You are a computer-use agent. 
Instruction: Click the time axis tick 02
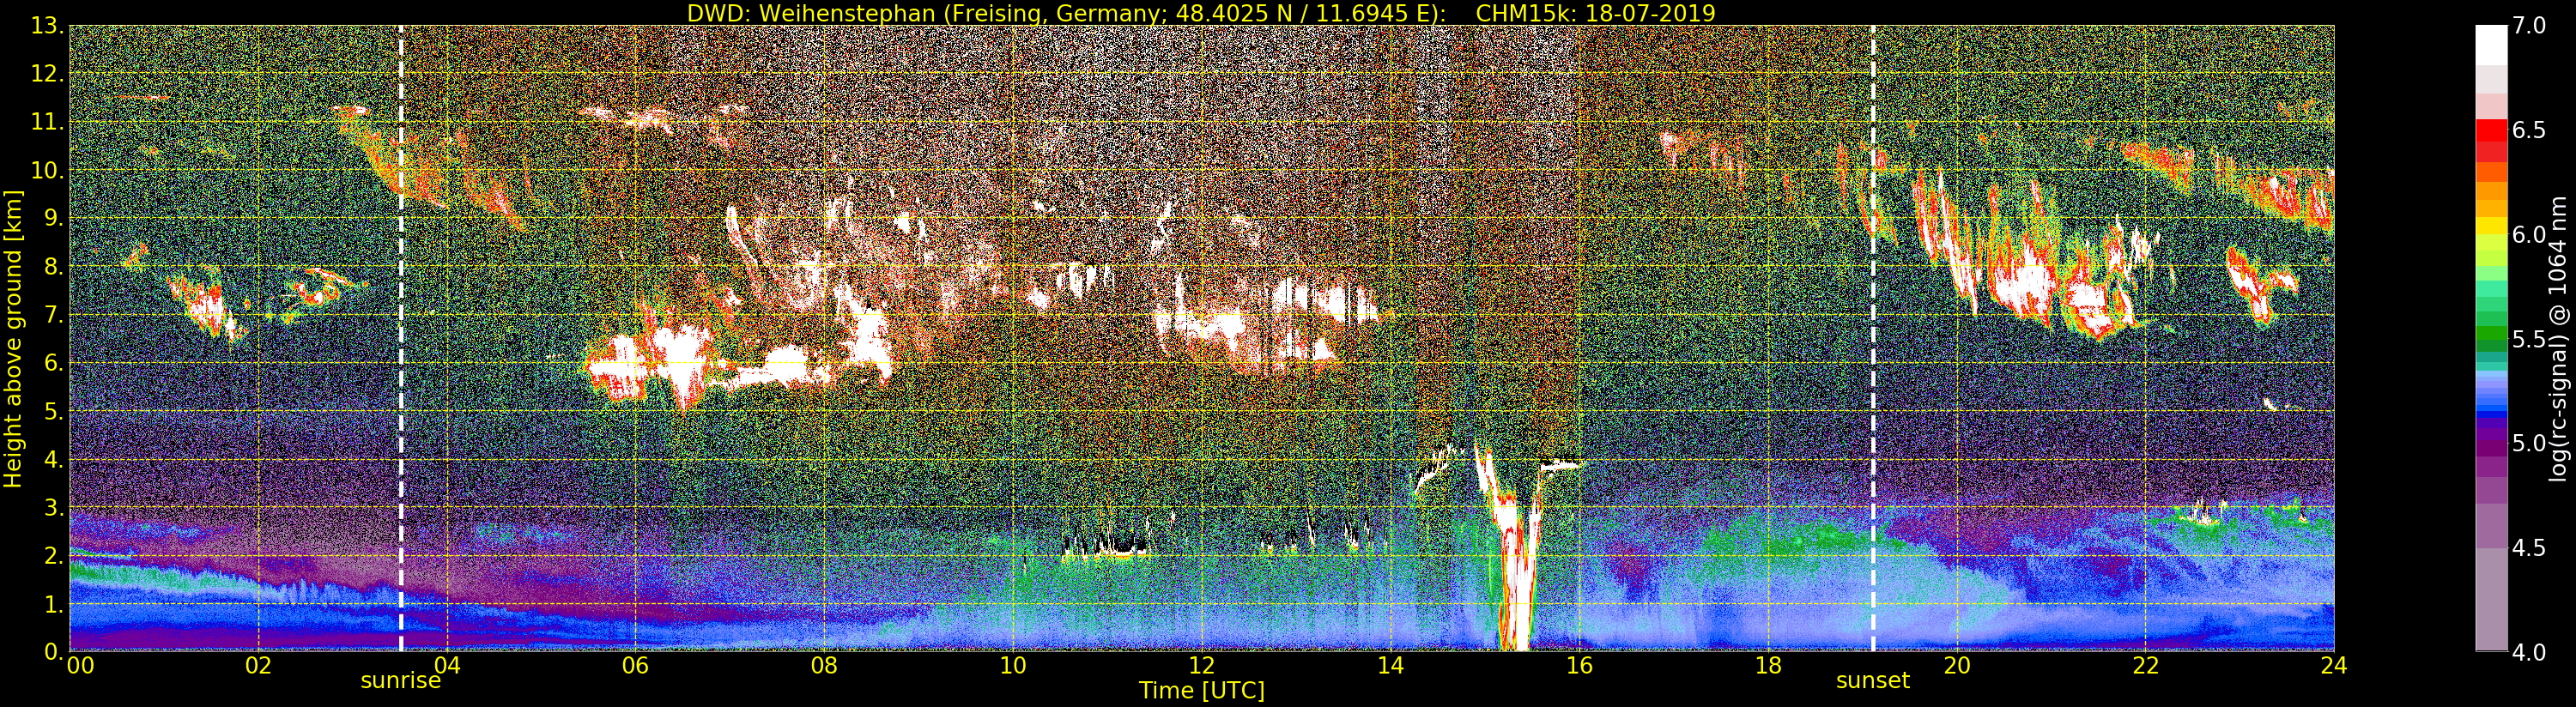pos(258,665)
